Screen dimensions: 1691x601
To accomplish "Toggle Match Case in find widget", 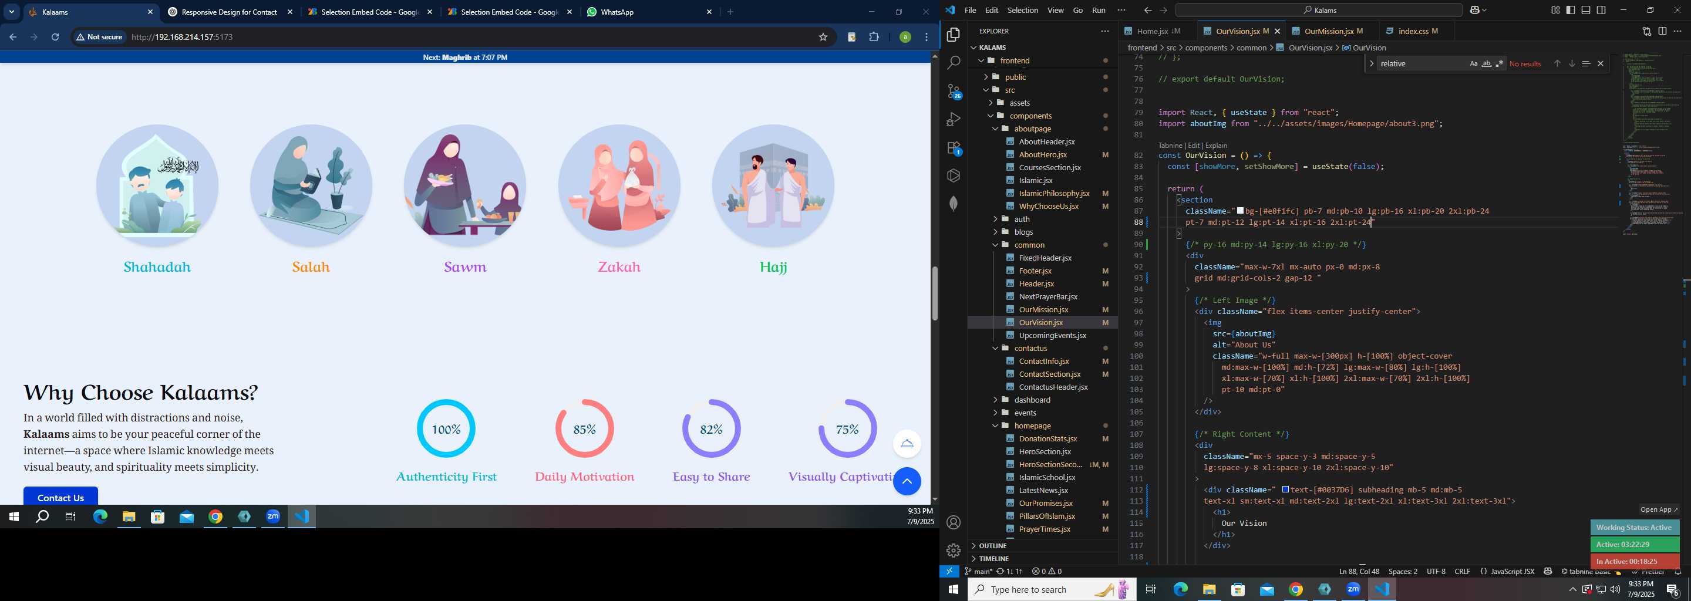I will 1473,63.
